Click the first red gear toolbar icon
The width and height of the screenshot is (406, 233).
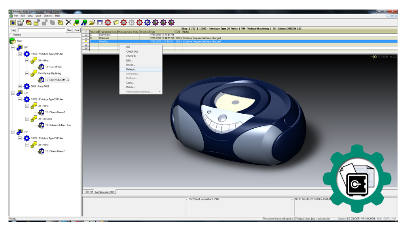tap(108, 23)
